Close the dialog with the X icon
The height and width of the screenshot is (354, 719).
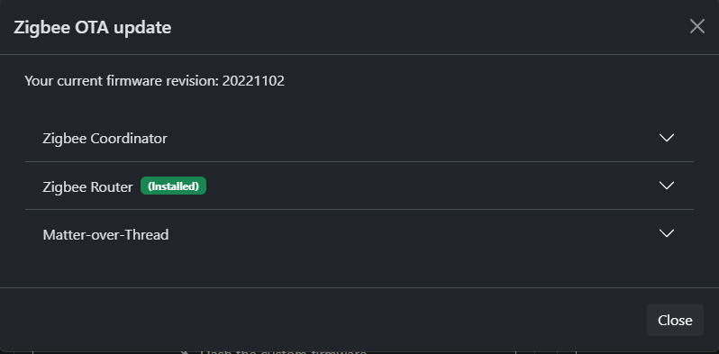click(x=697, y=27)
